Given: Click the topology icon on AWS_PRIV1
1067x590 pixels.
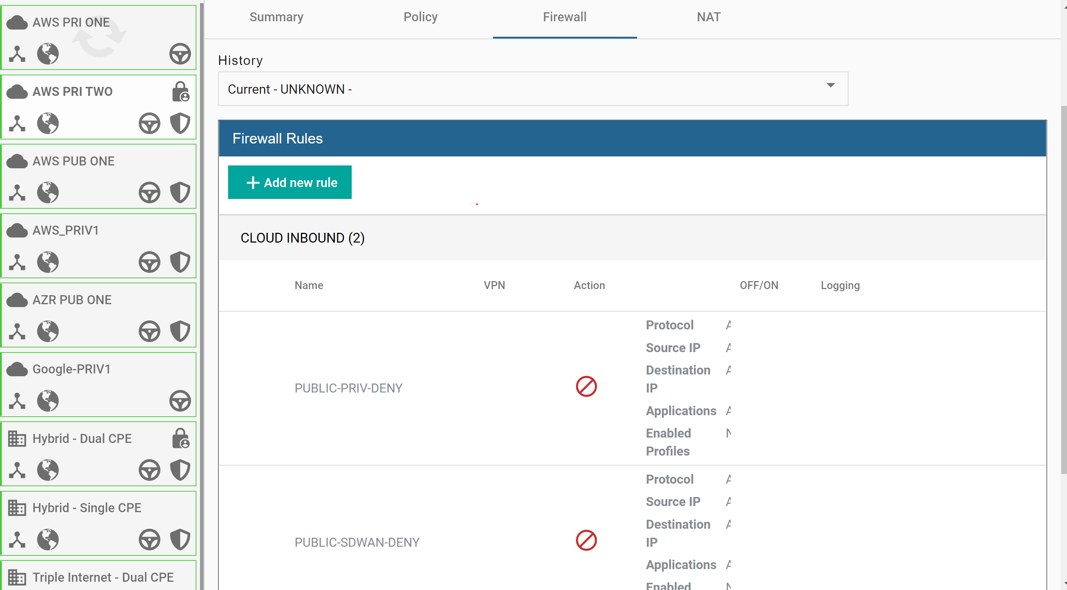Looking at the screenshot, I should 17,262.
